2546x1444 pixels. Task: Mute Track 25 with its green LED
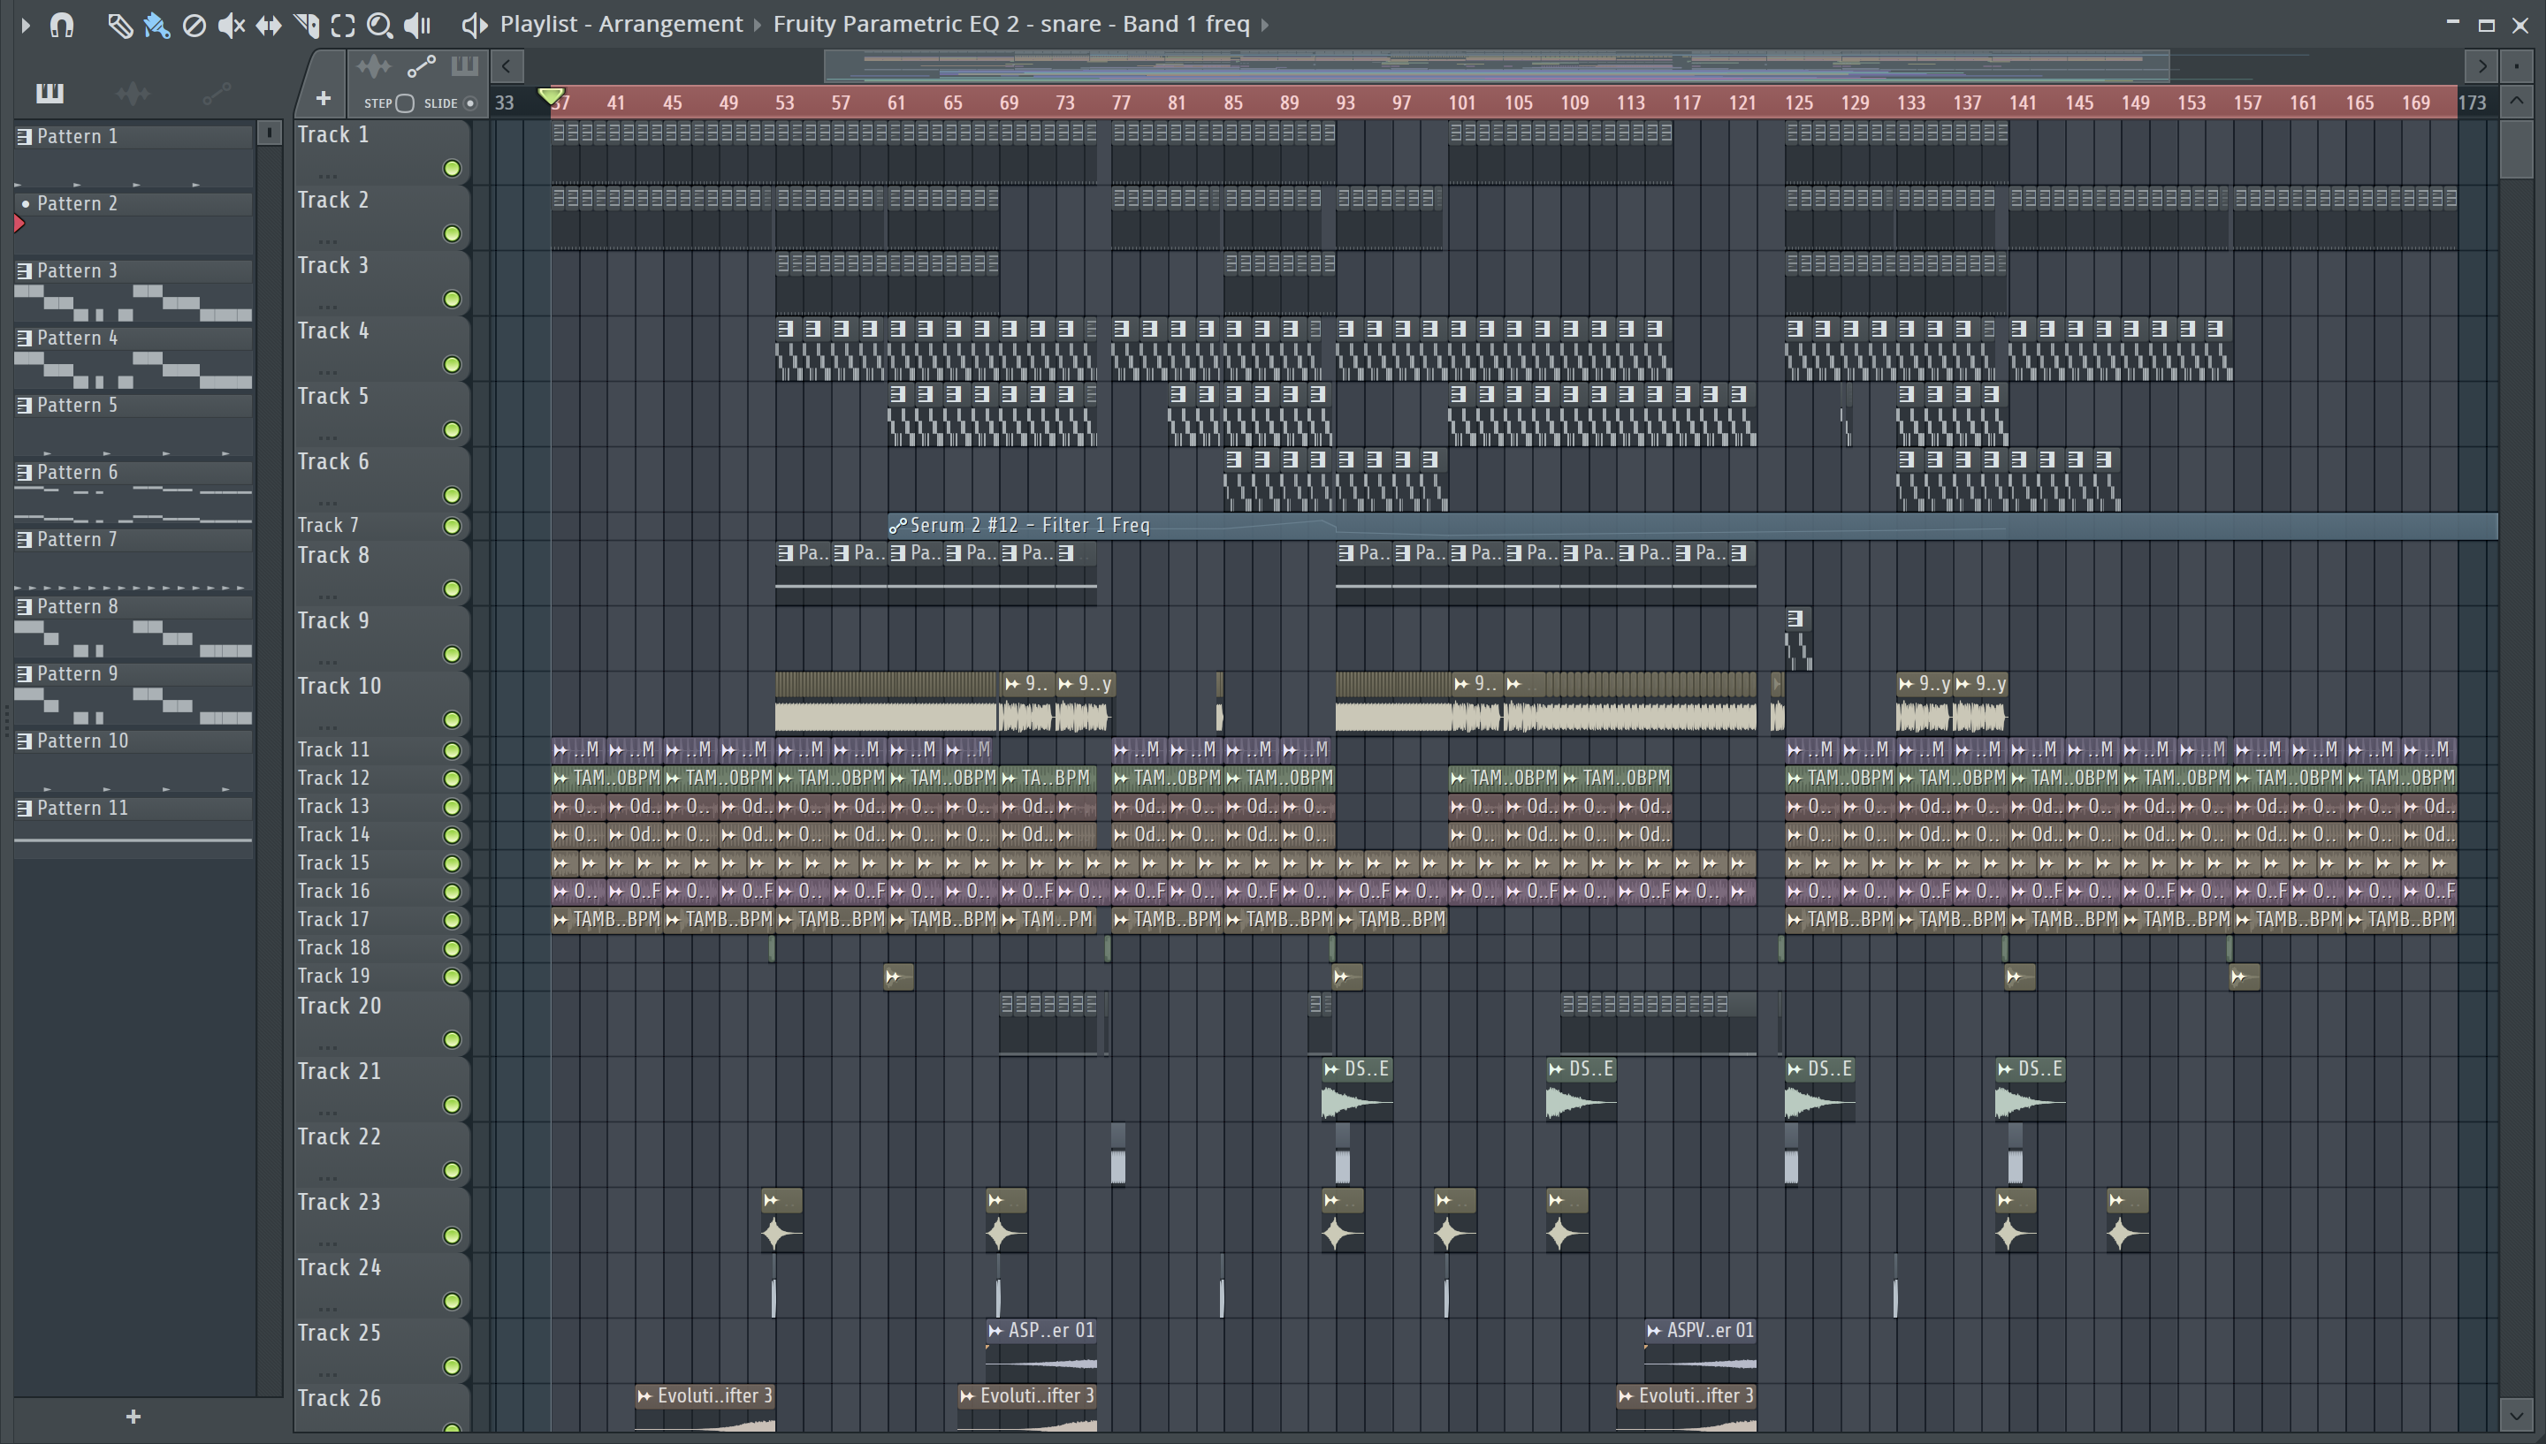(x=453, y=1368)
